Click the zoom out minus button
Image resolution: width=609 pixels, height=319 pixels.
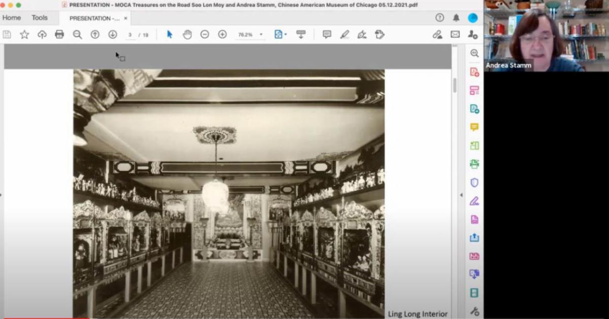205,34
